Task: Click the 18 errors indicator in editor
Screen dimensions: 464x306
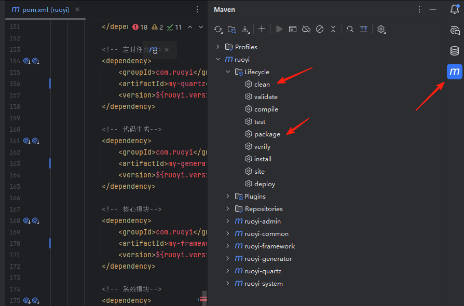Action: click(140, 27)
